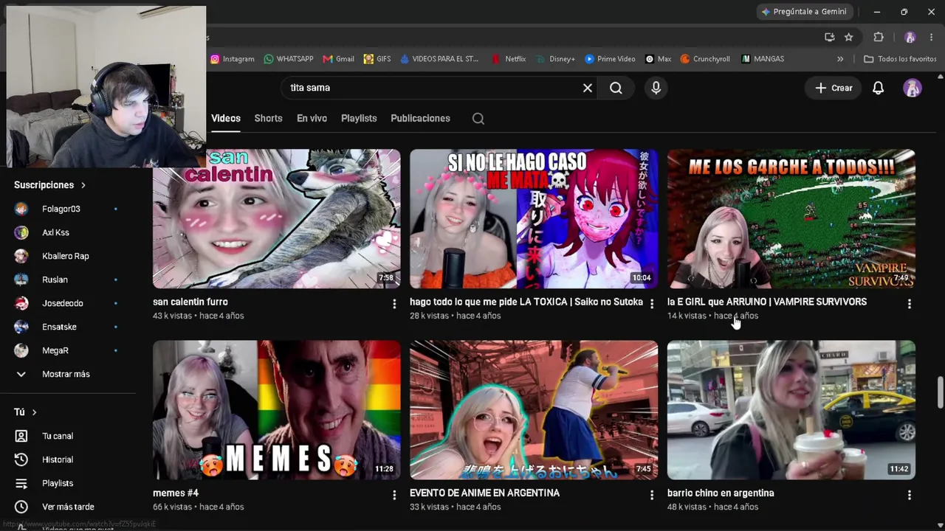Expand the Tú section chevron
The image size is (945, 531).
[34, 412]
